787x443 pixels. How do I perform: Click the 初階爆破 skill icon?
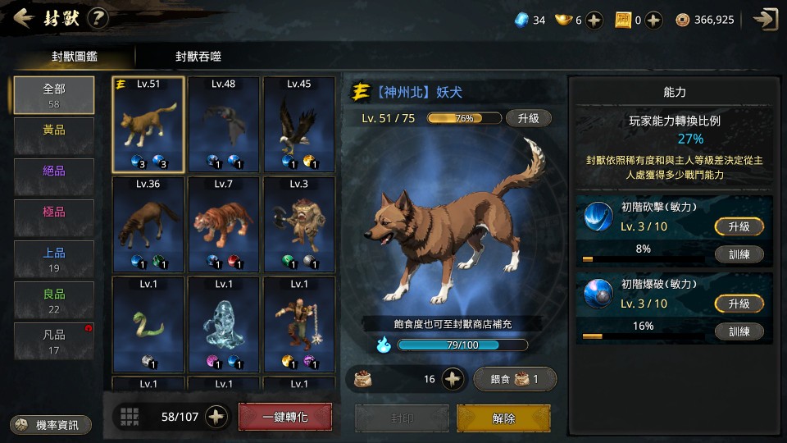tap(598, 294)
